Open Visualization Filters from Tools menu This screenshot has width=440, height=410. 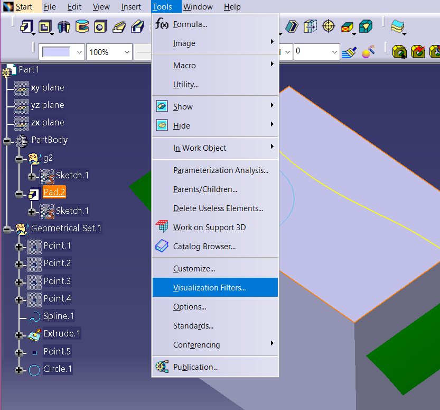point(209,288)
